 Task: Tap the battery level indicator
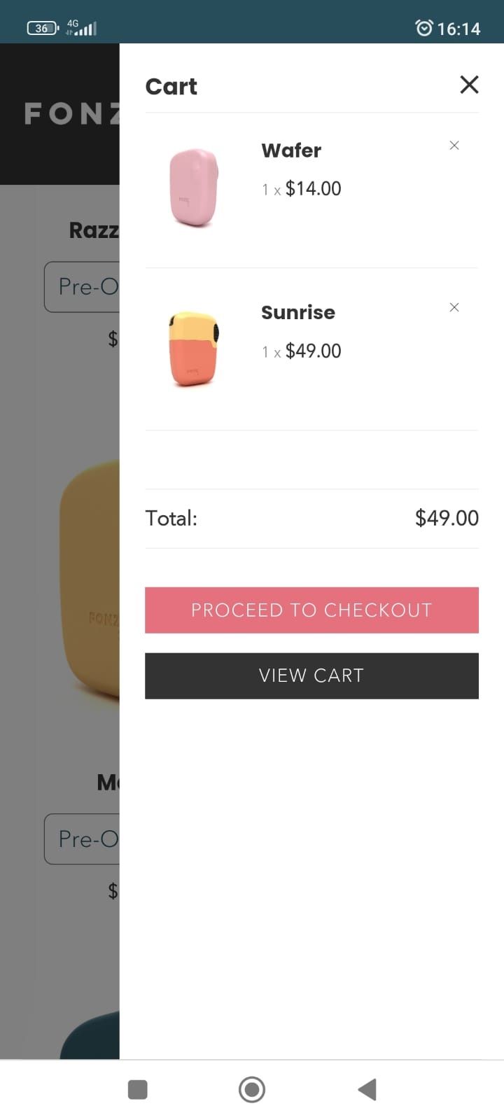42,28
